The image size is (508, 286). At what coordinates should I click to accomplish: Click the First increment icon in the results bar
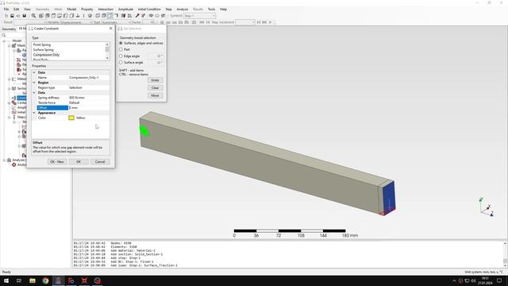click(x=202, y=22)
